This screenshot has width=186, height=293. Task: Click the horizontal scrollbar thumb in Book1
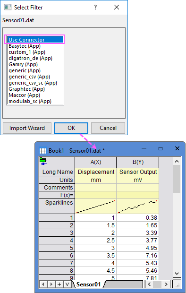pos(157,284)
